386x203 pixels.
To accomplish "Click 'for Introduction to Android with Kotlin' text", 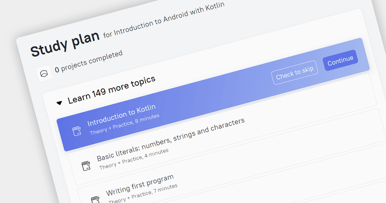I will click(164, 20).
